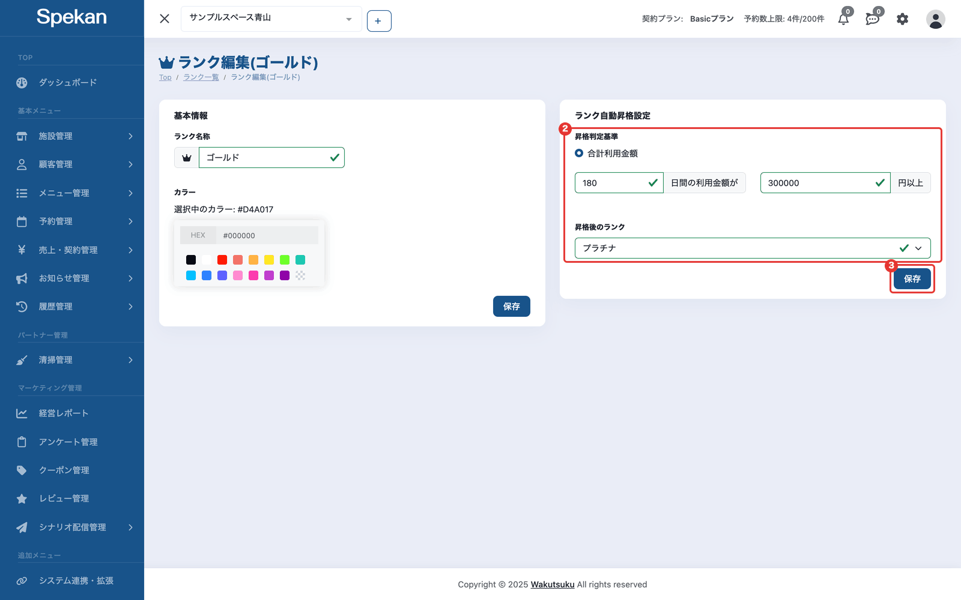Choose the teal color swatch

point(300,260)
